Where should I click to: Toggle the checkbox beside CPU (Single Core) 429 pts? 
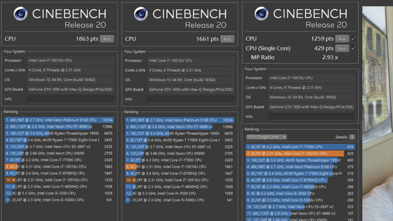click(x=354, y=48)
